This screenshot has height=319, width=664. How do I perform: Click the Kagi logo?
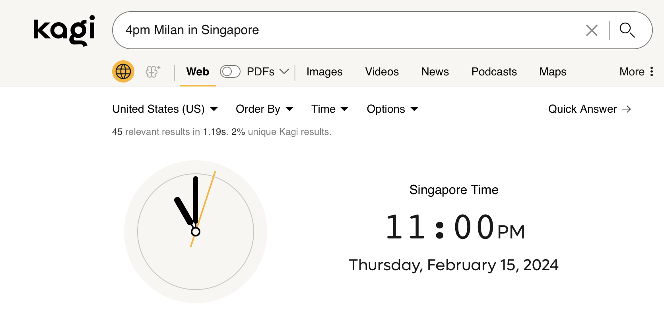coord(64,30)
